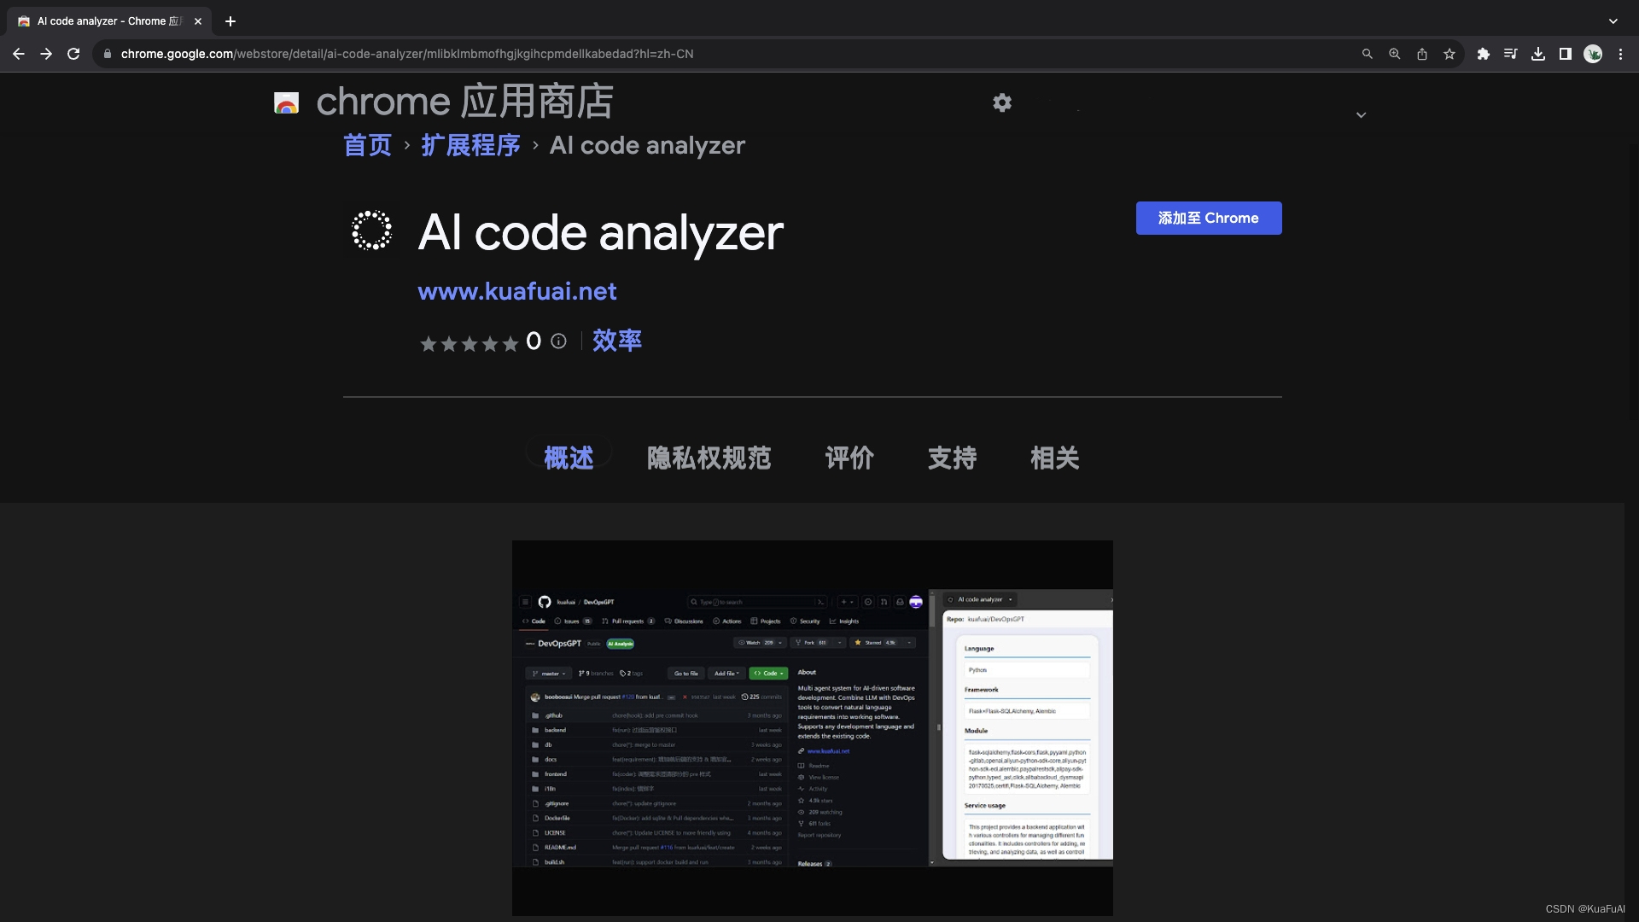
Task: Click the 添加至 Chrome button
Action: click(x=1208, y=219)
